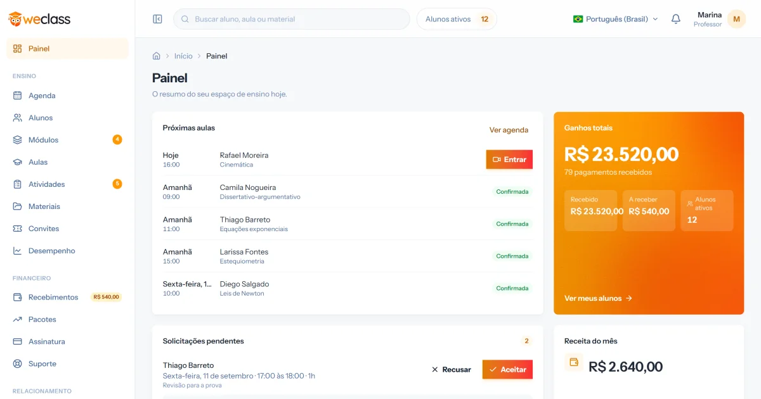Click the R$ 540,00 badge beside Recebimentos
This screenshot has height=399, width=761.
106,297
